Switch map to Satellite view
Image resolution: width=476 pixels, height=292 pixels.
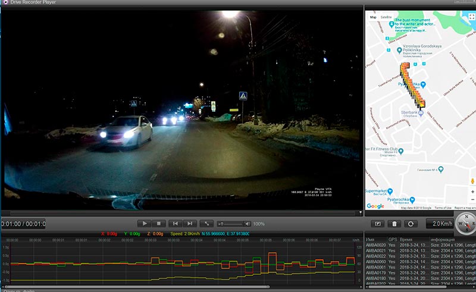tap(386, 17)
